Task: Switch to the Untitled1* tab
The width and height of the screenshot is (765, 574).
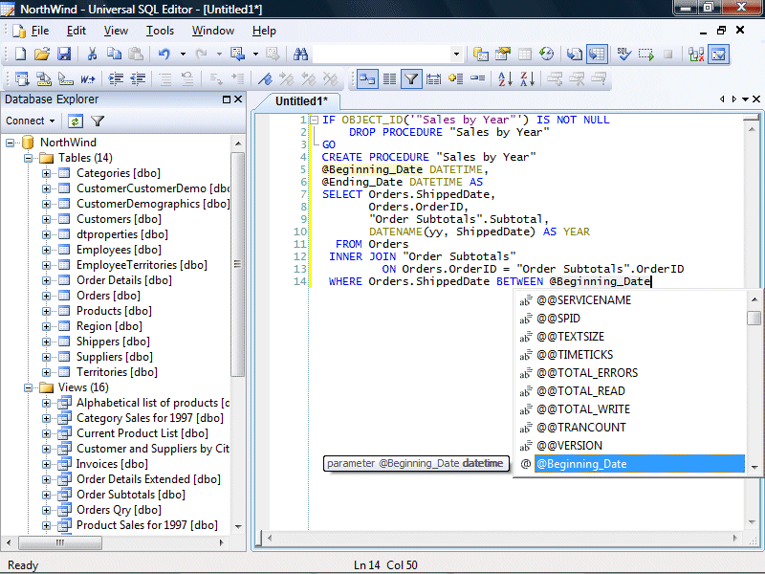Action: pos(301,101)
